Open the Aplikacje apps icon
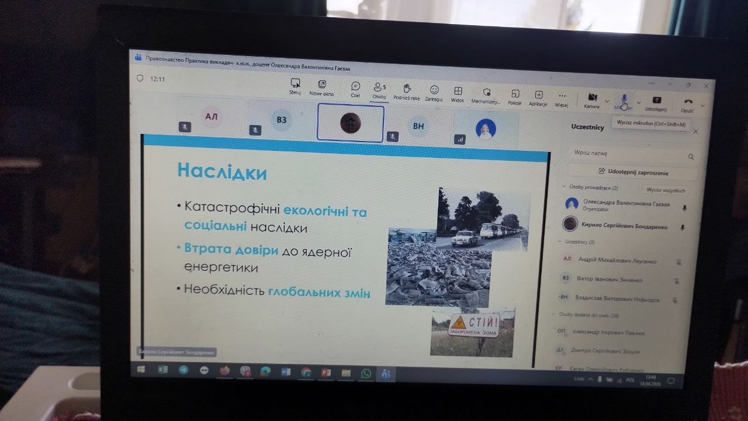The height and width of the screenshot is (421, 748). click(538, 97)
